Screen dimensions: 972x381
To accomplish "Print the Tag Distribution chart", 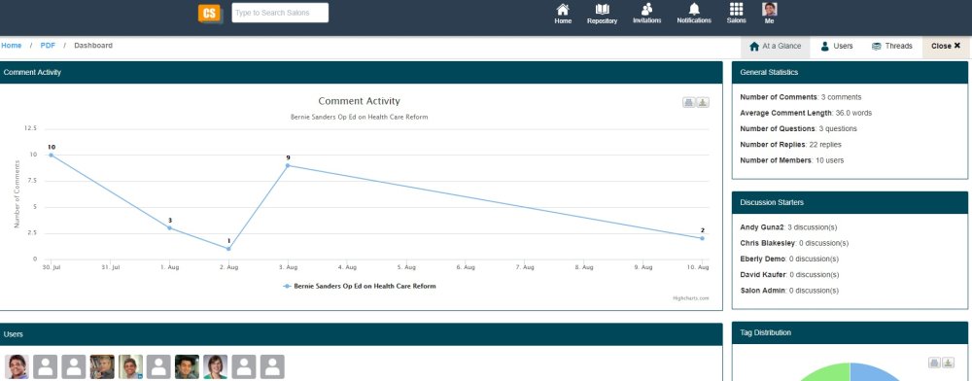I will coord(934,364).
